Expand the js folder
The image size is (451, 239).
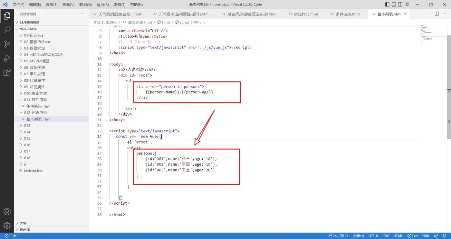tap(52, 164)
